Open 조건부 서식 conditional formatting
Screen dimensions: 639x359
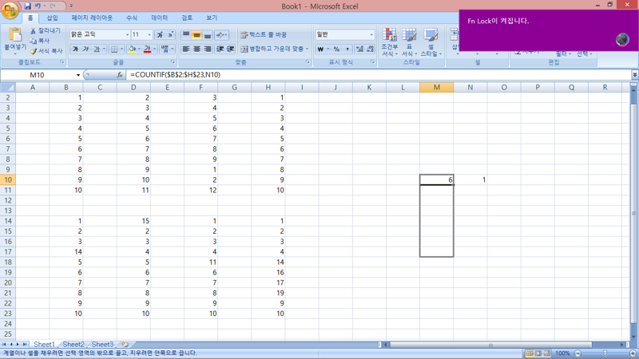(389, 42)
